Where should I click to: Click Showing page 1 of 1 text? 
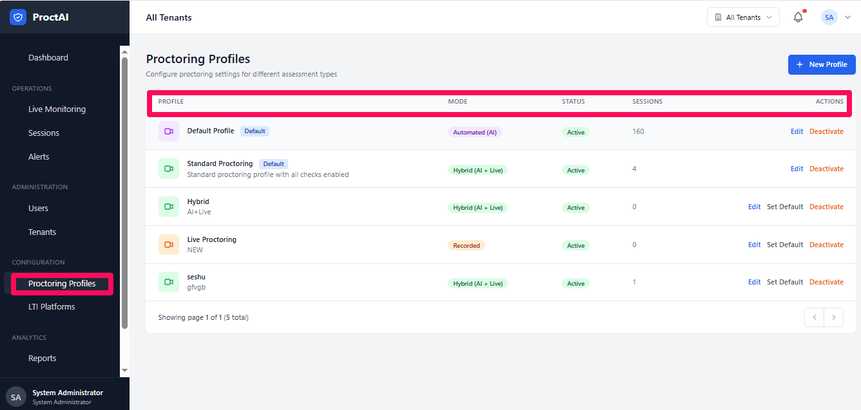[203, 317]
